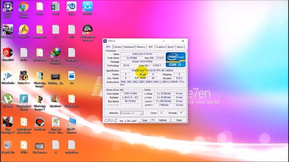Click the Level 3 cache value 3 MBytes
289x162 pixels.
point(163,105)
